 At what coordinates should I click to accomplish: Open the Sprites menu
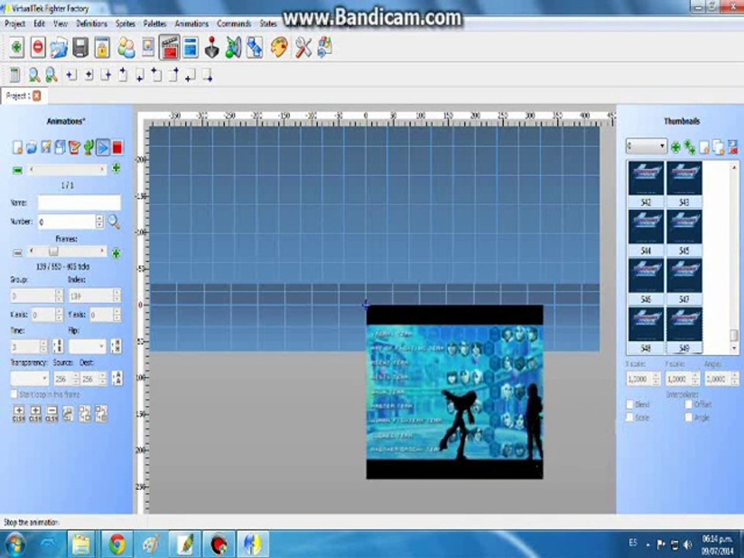click(126, 23)
